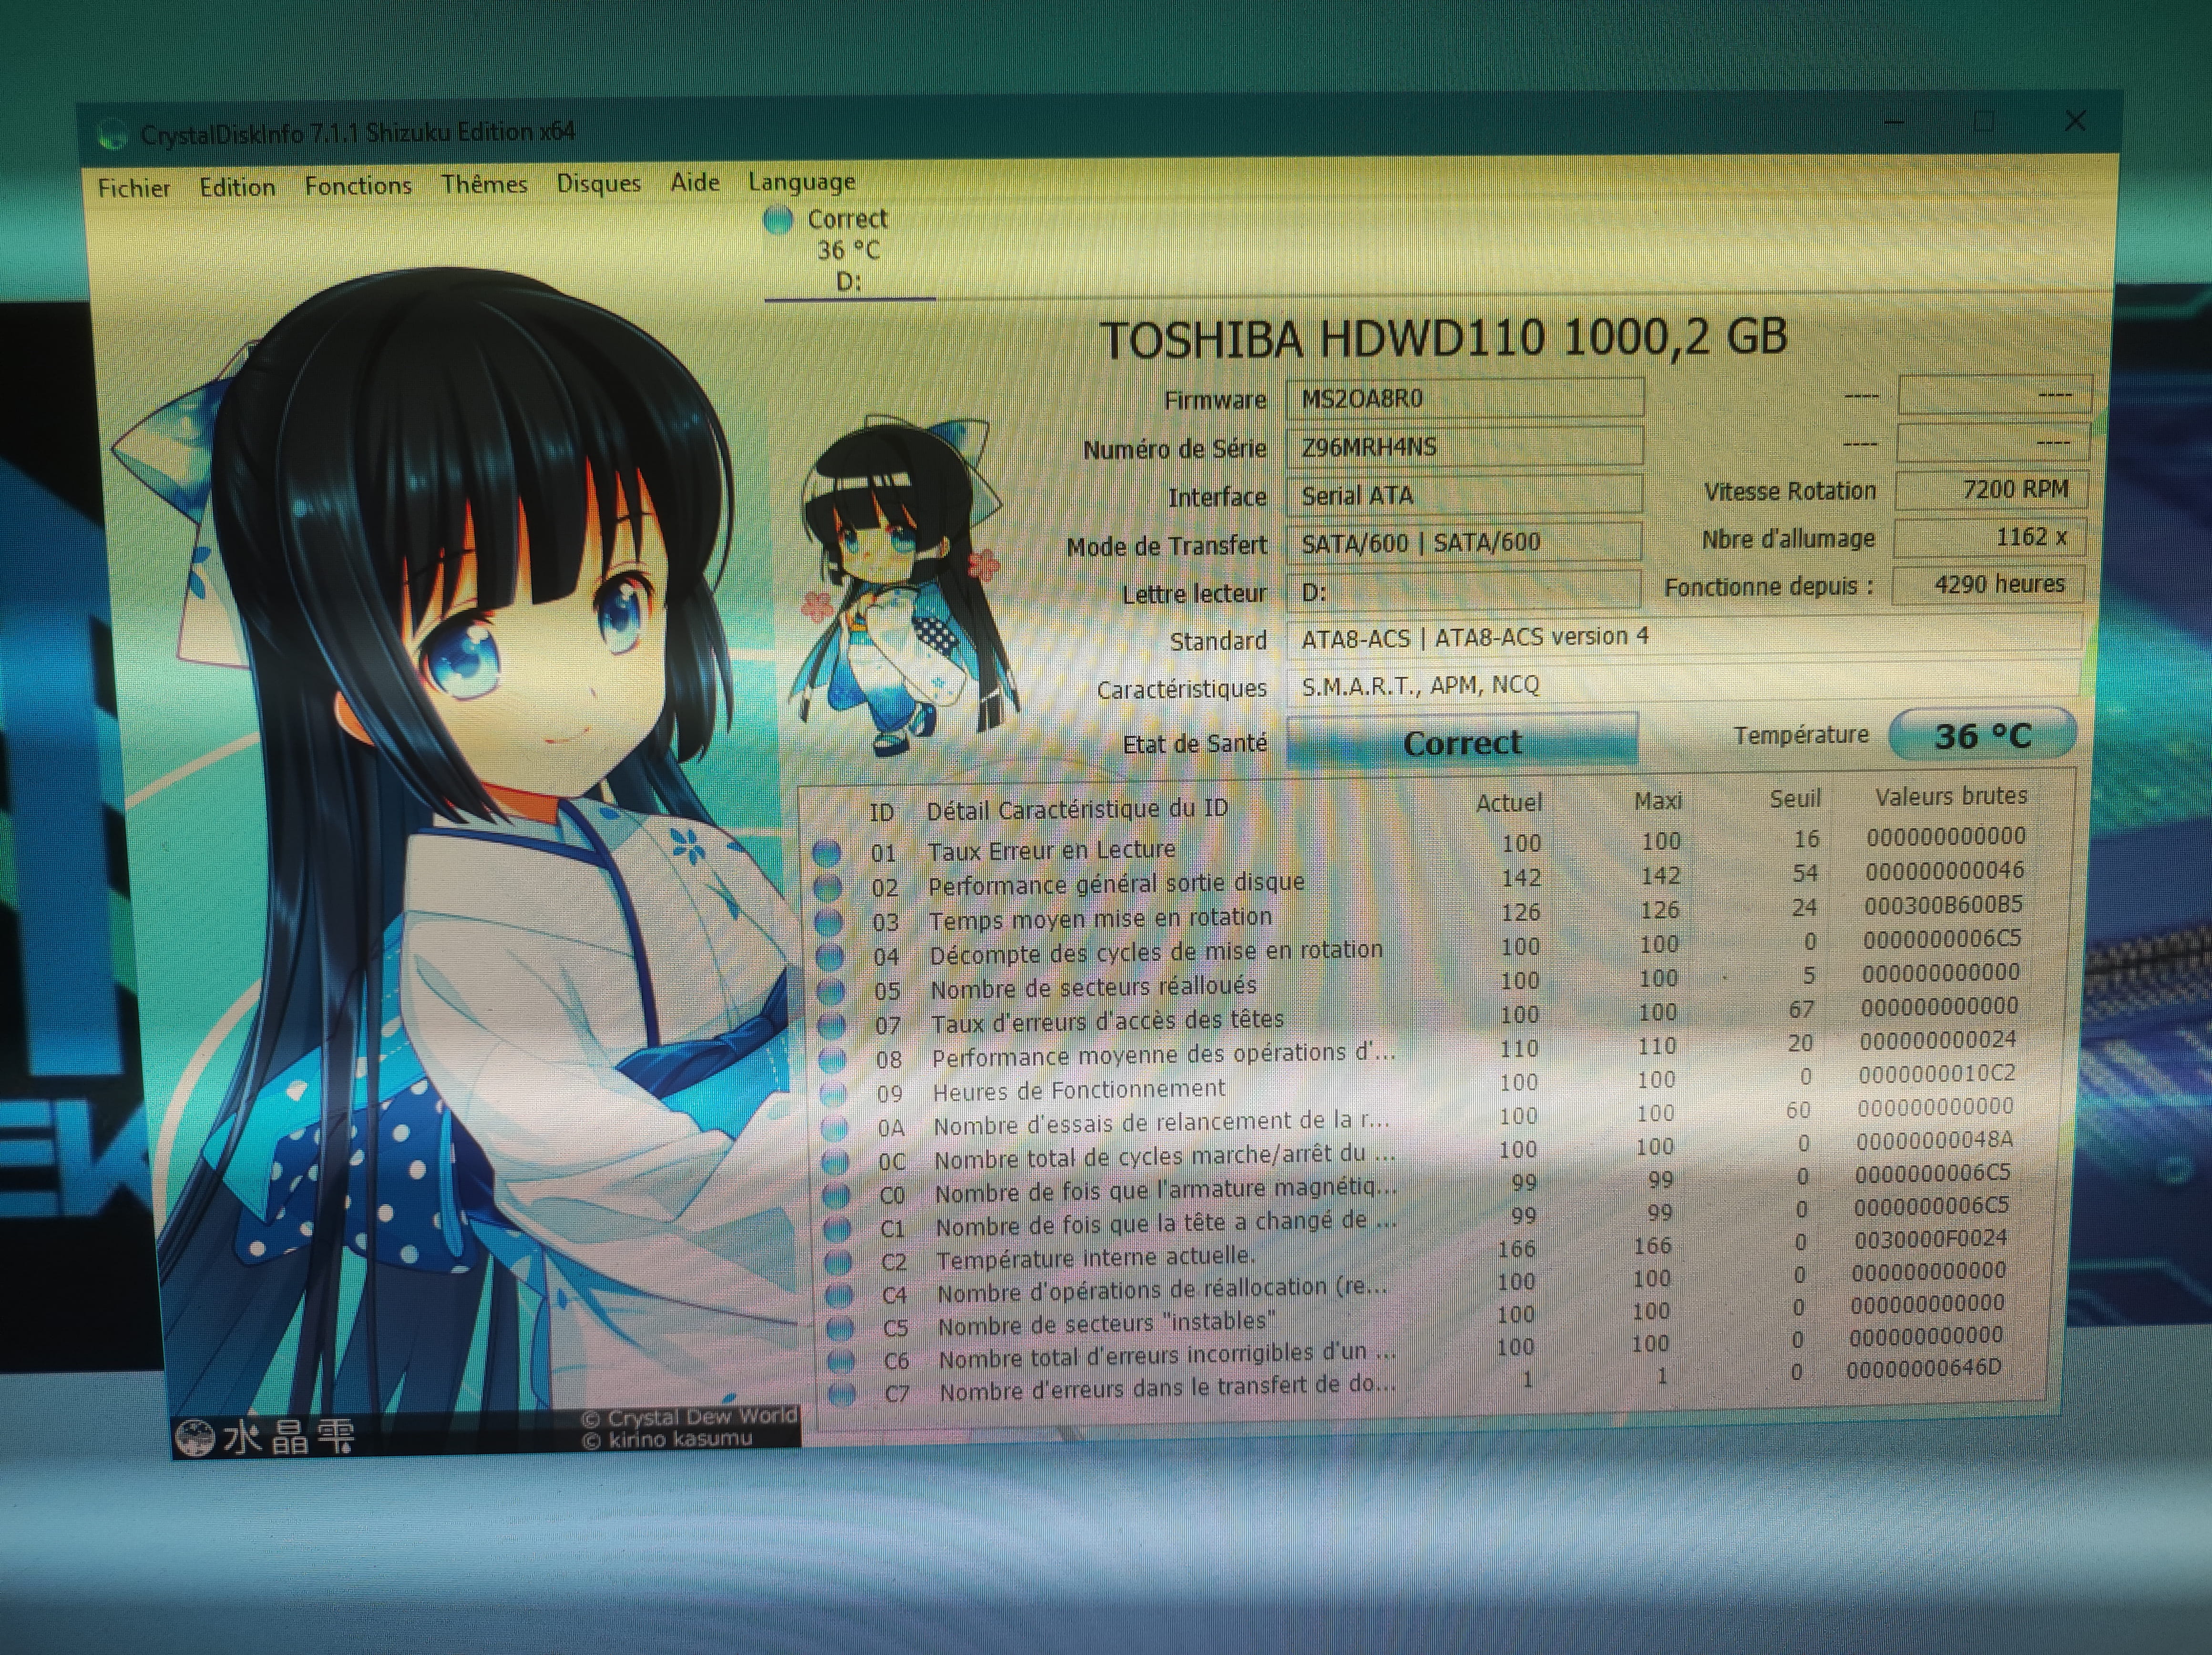Click the Interface field Serial ATA
Image resolution: width=2212 pixels, height=1655 pixels.
coord(1464,494)
